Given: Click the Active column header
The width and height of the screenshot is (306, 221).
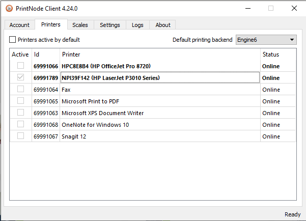Looking at the screenshot, I should pyautogui.click(x=20, y=54).
